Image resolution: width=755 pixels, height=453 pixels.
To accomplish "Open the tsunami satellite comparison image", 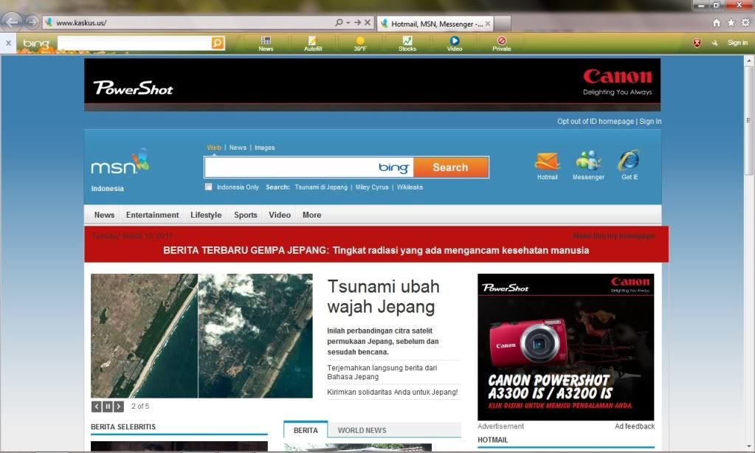I will click(x=201, y=336).
